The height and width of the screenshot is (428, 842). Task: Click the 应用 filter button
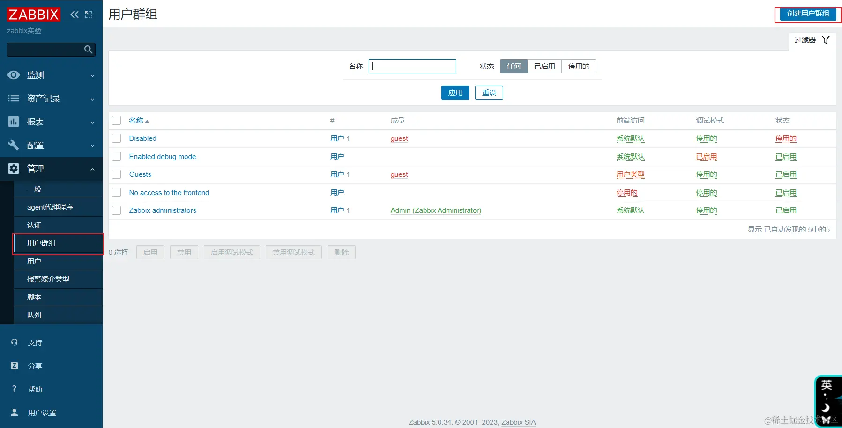[x=455, y=93]
